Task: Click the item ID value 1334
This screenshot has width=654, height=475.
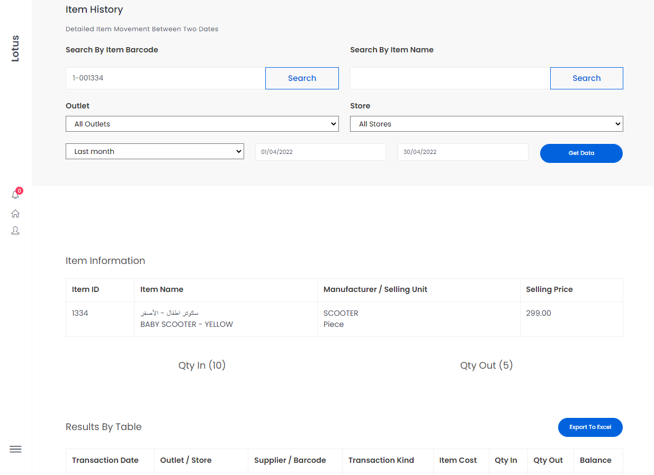Action: [80, 313]
